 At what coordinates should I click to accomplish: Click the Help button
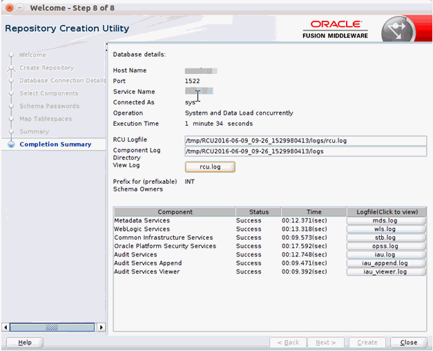click(25, 343)
